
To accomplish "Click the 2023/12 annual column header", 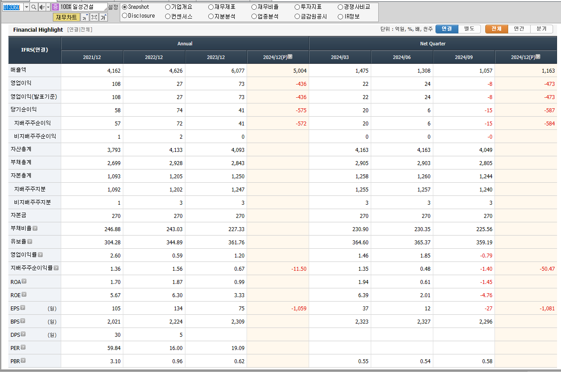I will (x=216, y=57).
